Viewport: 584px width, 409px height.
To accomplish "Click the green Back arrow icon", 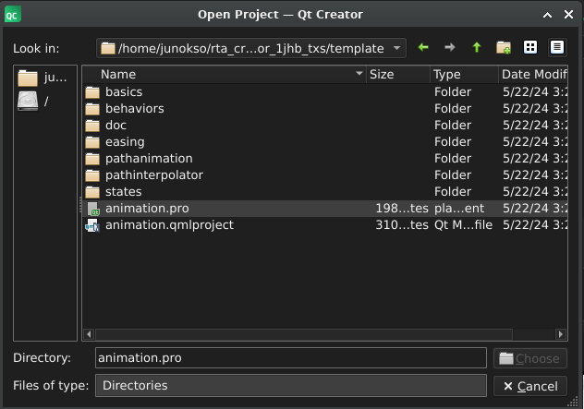I will click(x=423, y=47).
